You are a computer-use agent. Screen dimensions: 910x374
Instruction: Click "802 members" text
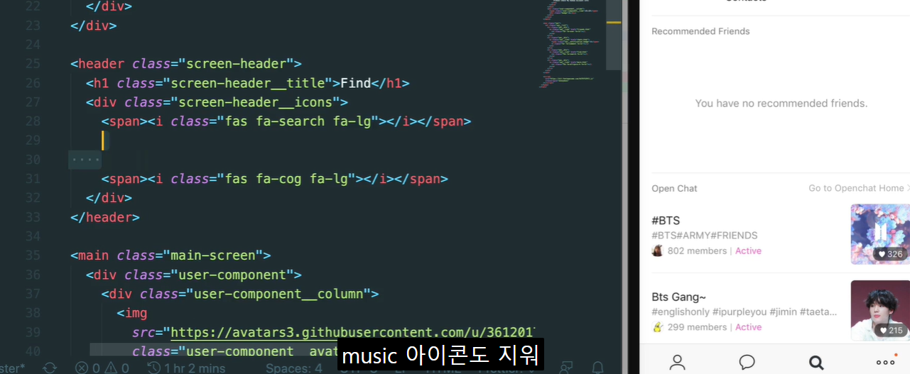[x=697, y=251]
